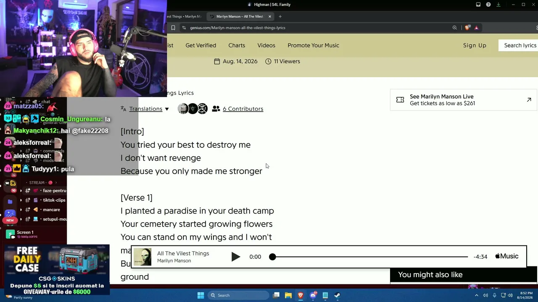
Task: Click the ticket icon in the live banner
Action: [400, 100]
